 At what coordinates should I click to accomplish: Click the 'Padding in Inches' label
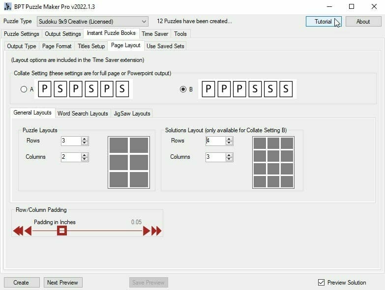coord(55,222)
